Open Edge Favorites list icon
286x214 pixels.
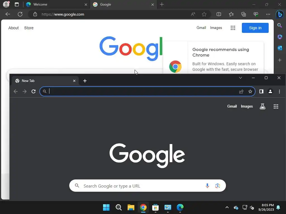(x=231, y=14)
